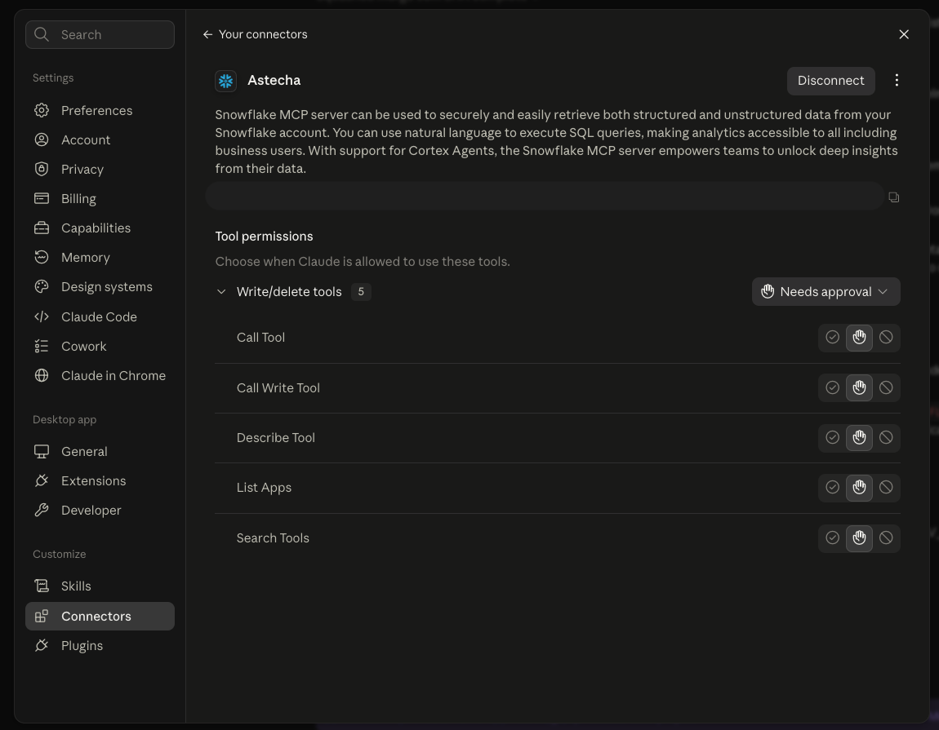Set Call Write Tool to always allow

(832, 387)
